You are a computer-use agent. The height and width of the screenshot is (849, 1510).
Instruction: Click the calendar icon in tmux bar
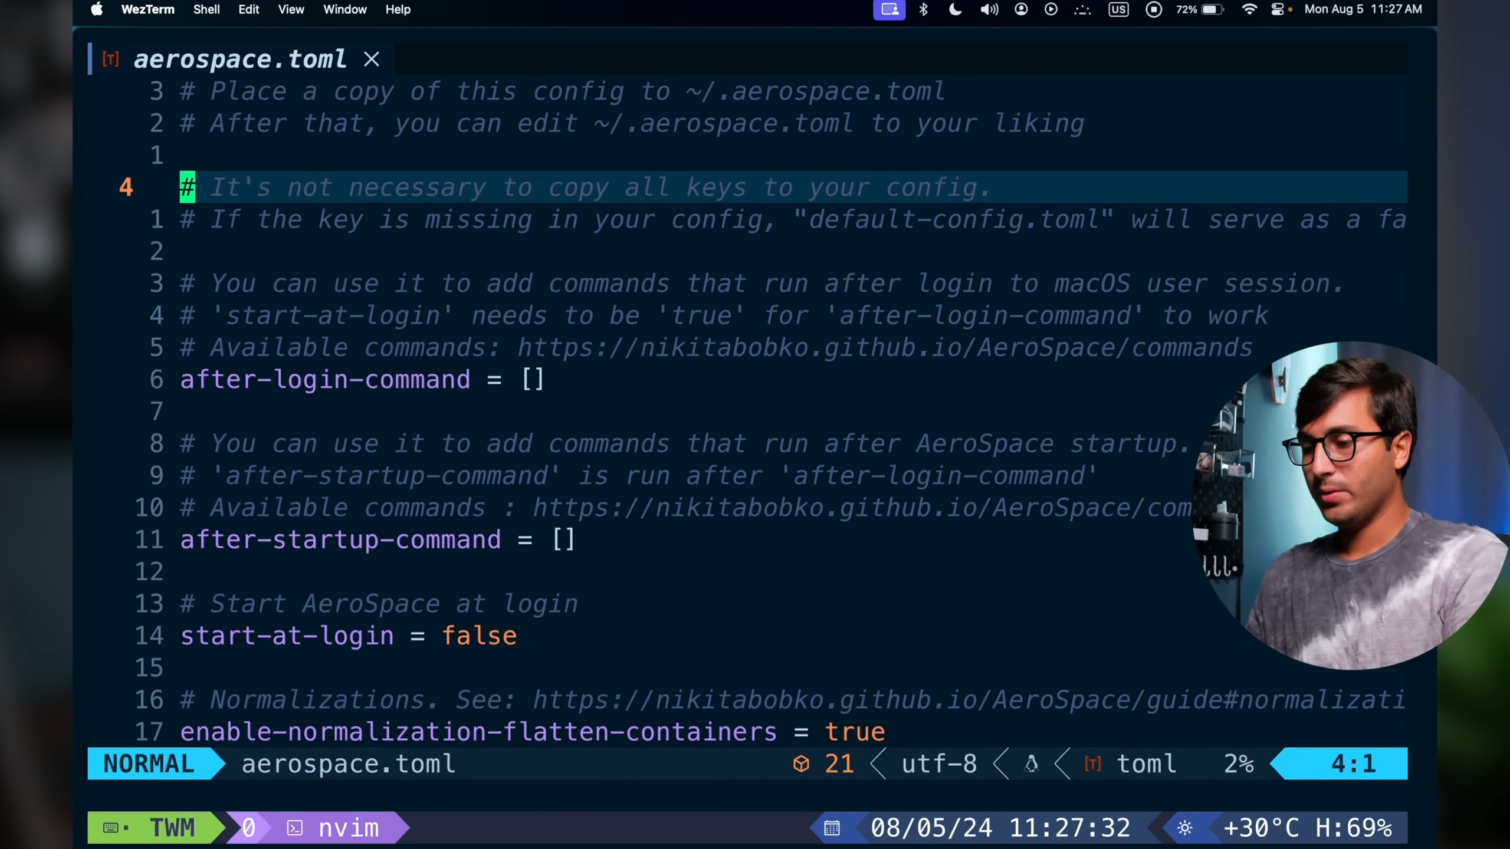pos(832,828)
